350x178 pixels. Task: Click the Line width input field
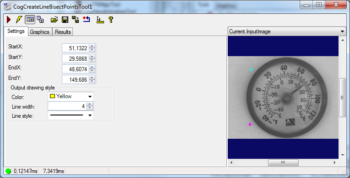67,106
